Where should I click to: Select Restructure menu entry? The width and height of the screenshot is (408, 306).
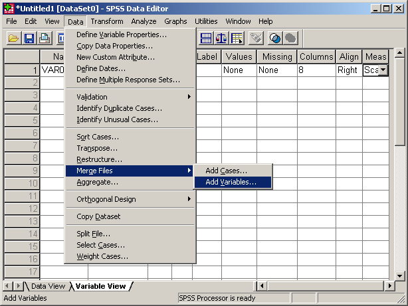coord(130,159)
